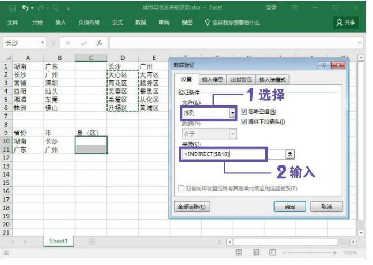This screenshot has width=373, height=265.
Task: Click the data validation dialog Help button
Action: [324, 65]
